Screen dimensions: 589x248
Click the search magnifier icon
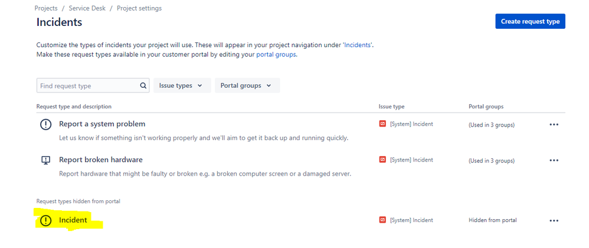coord(143,85)
